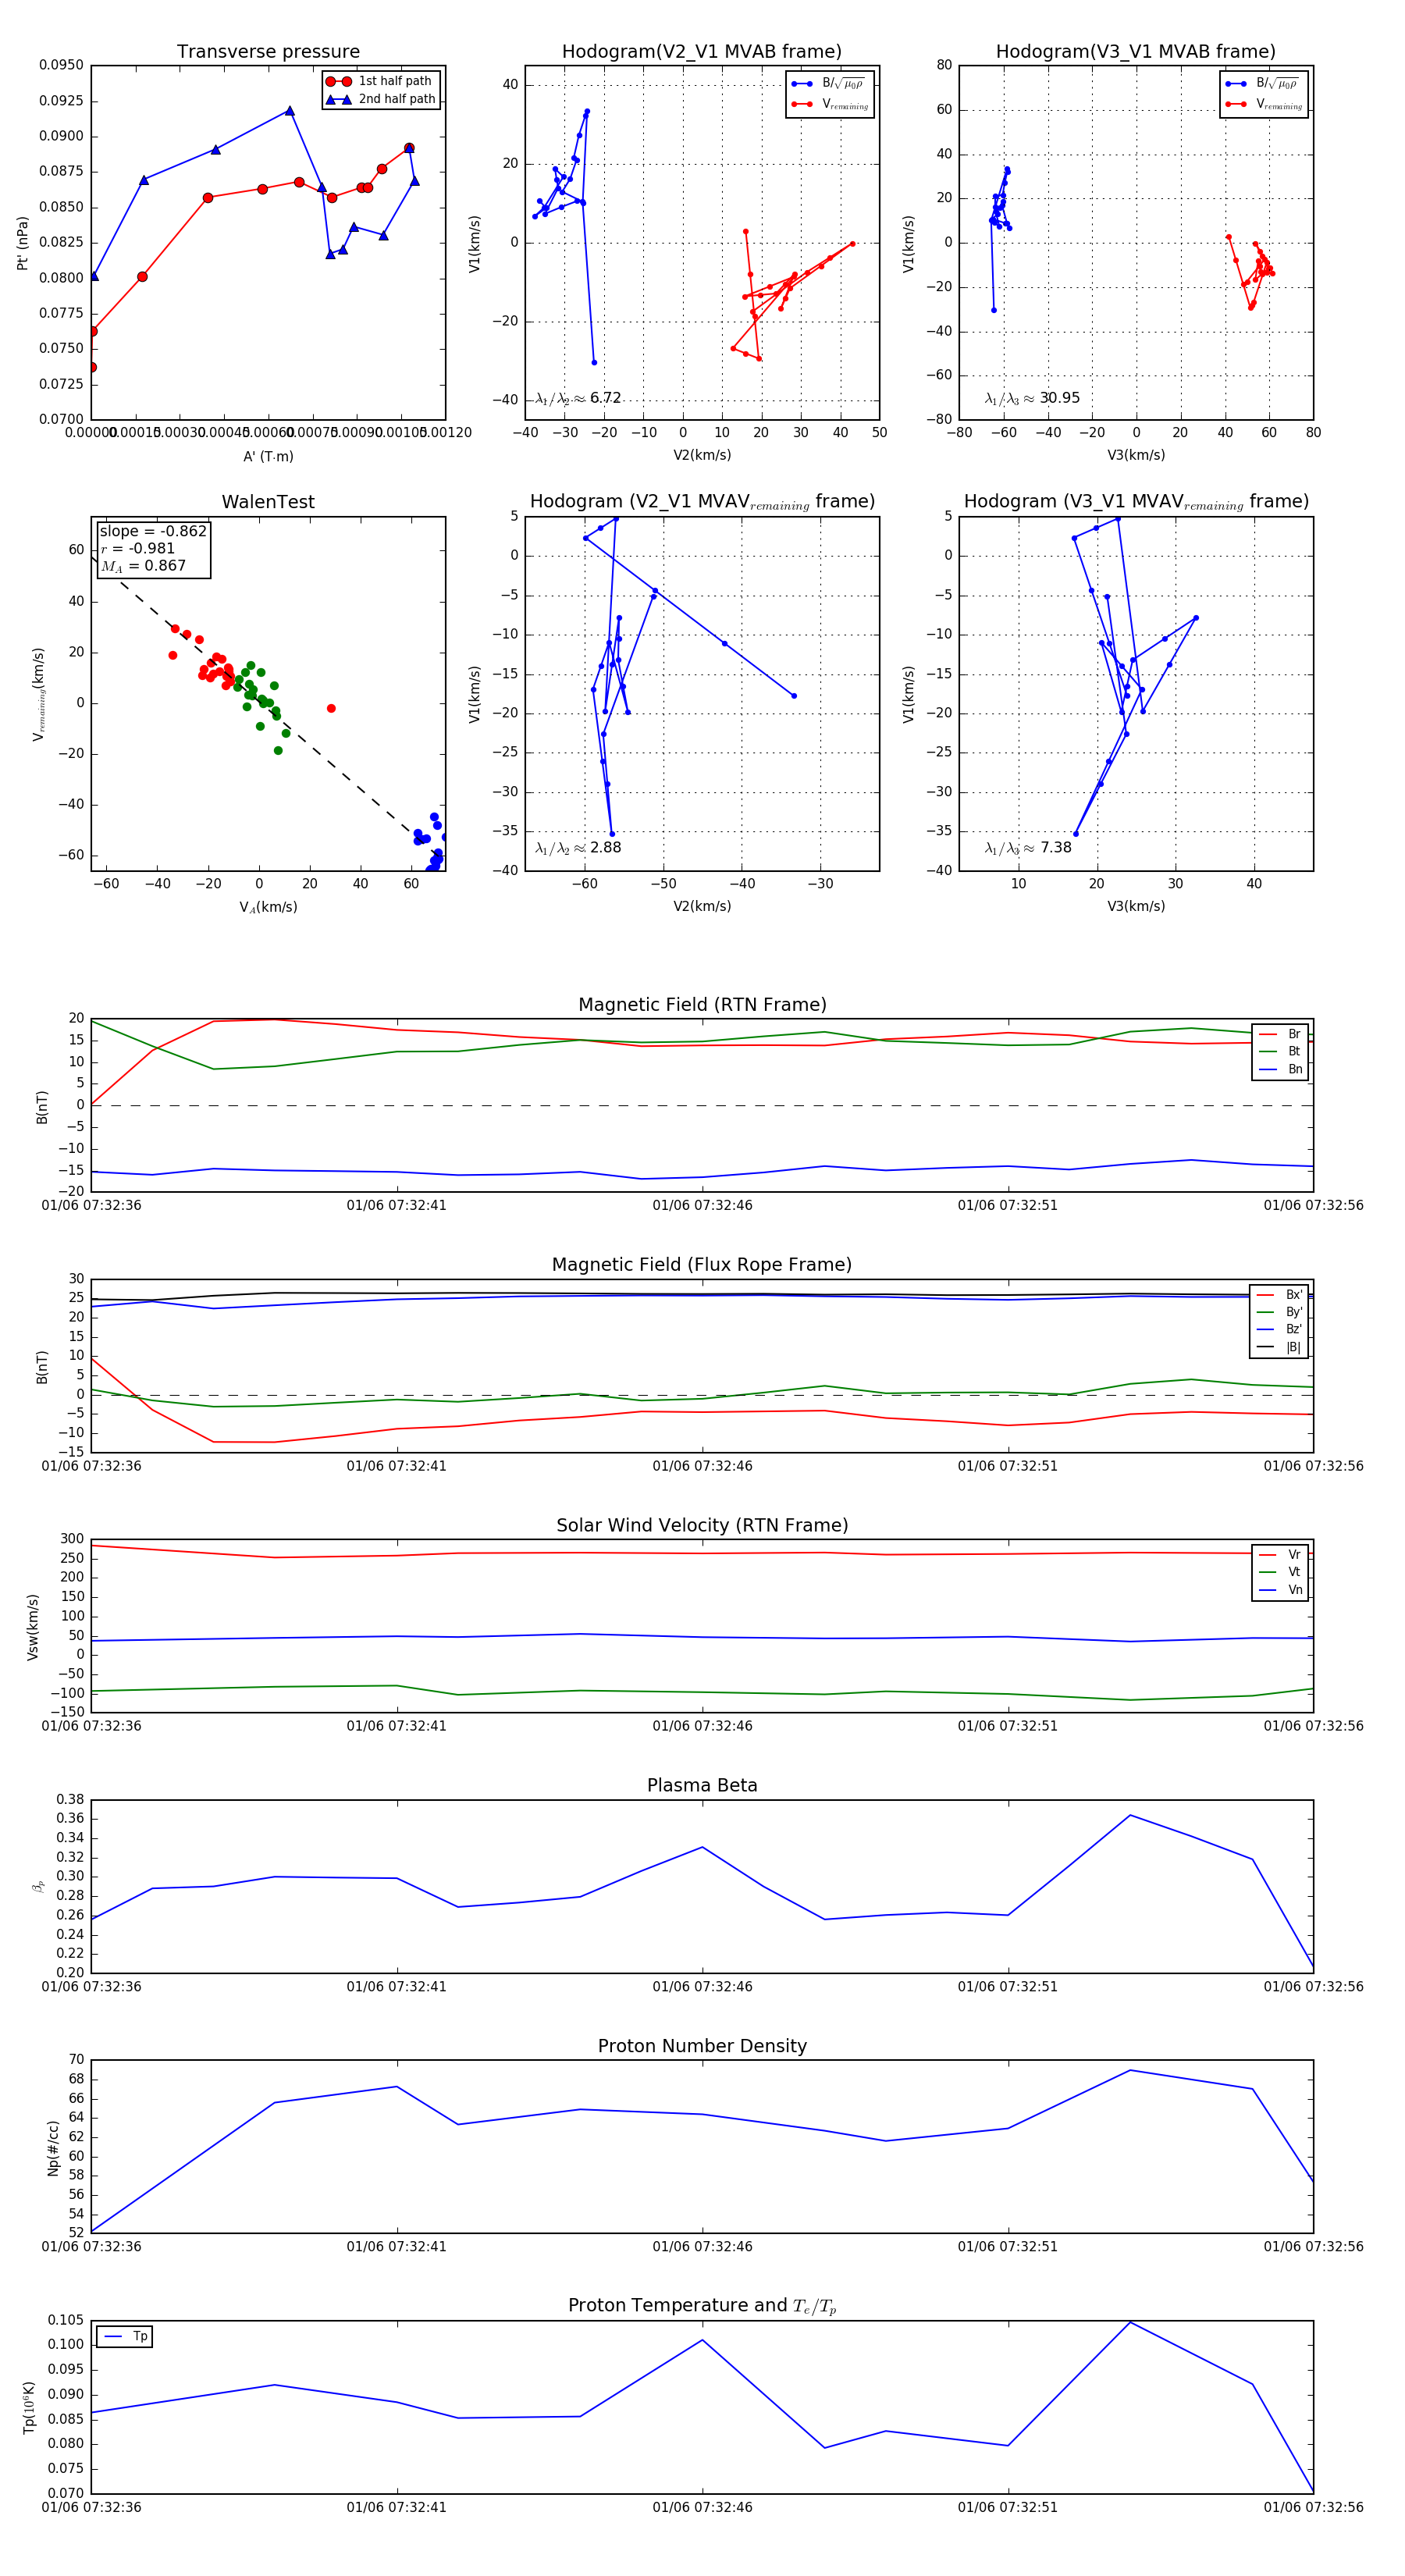Image resolution: width=1405 pixels, height=2576 pixels.
Task: Select the "Vr" legend entry
Action: tap(1281, 1555)
